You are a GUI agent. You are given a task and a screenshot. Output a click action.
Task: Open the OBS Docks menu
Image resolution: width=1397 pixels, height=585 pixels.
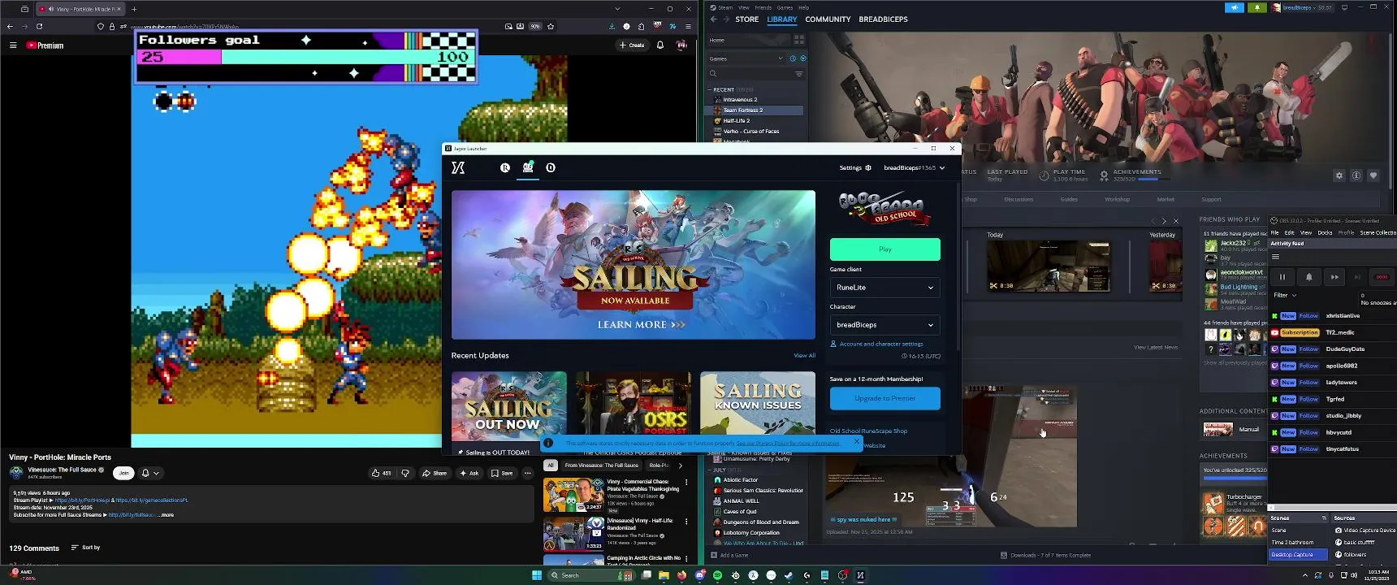tap(1325, 232)
